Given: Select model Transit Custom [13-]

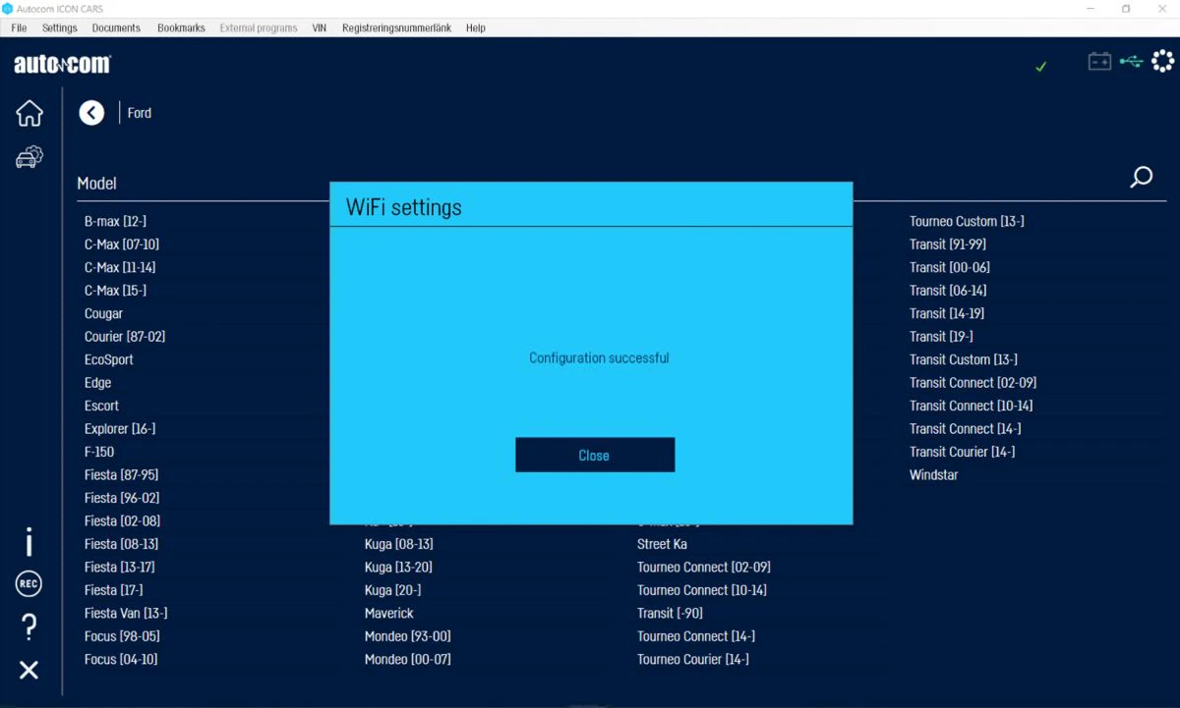Looking at the screenshot, I should [x=964, y=359].
